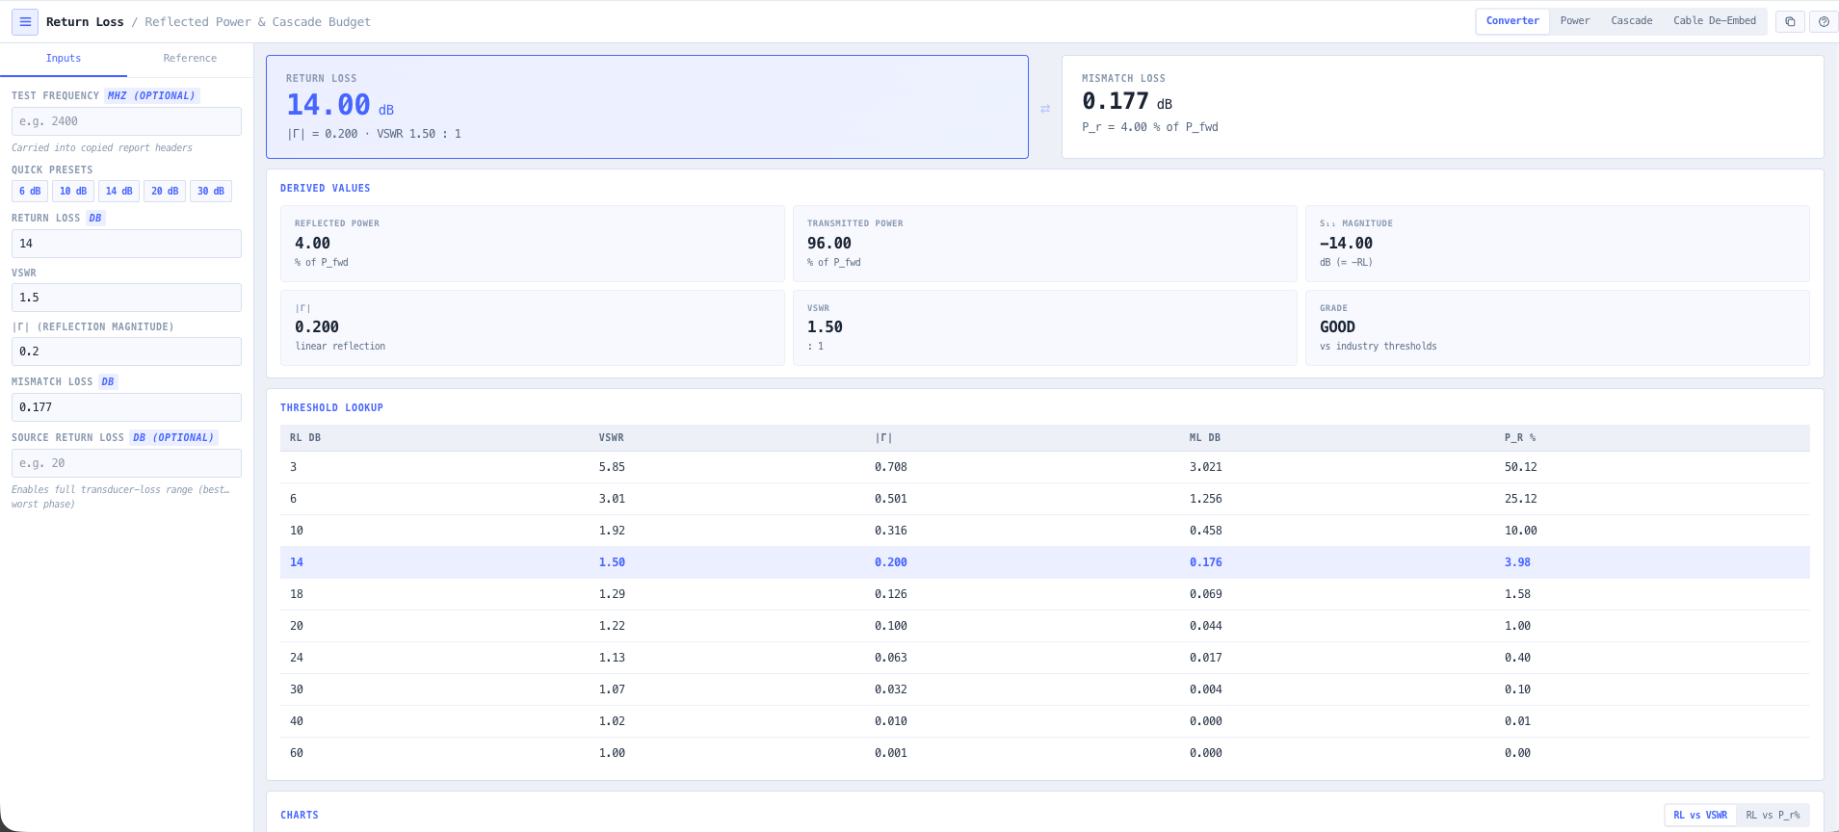Click the Mismatch Loss input field
1839x832 pixels.
coord(126,407)
